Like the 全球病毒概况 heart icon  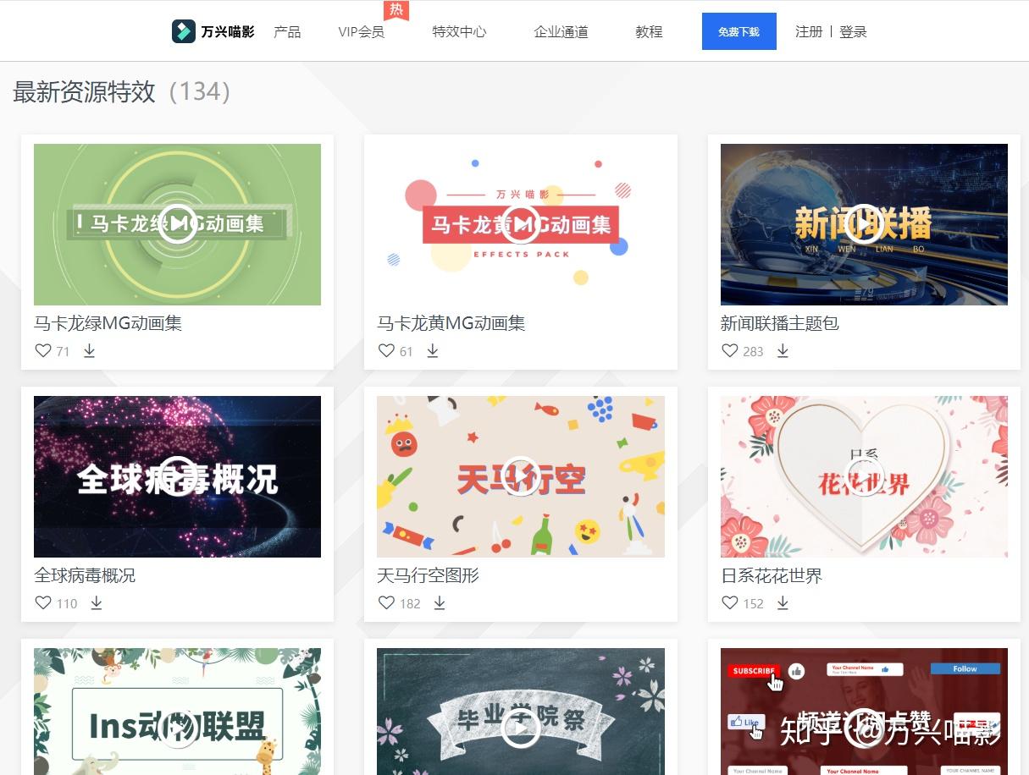tap(43, 602)
